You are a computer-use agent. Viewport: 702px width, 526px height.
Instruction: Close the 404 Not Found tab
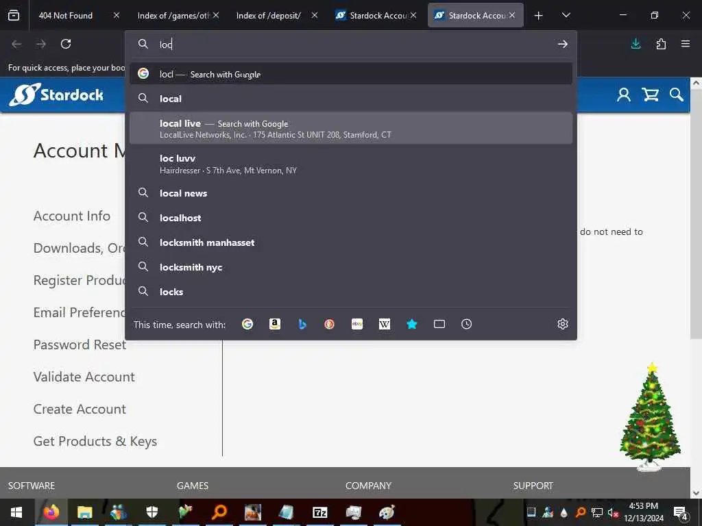point(117,15)
